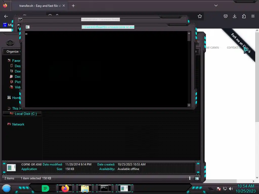Click the come on.exe file name in details pane
The image size is (259, 194).
click(x=32, y=164)
